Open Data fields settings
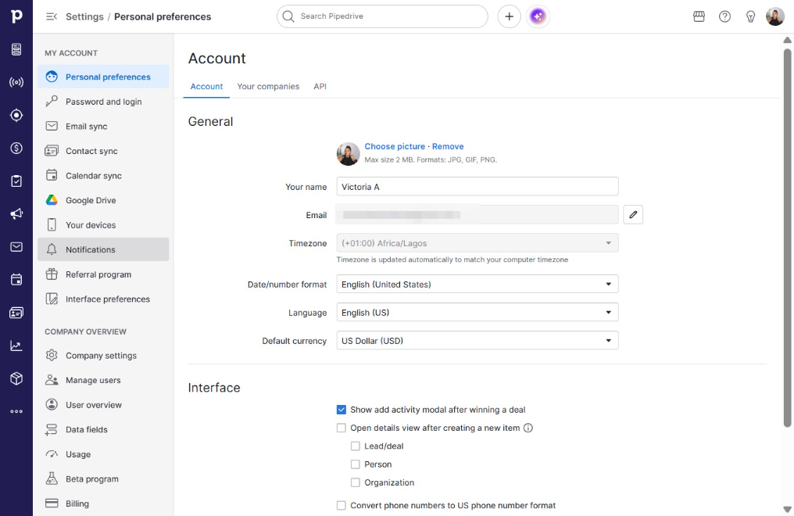 [x=103, y=429]
